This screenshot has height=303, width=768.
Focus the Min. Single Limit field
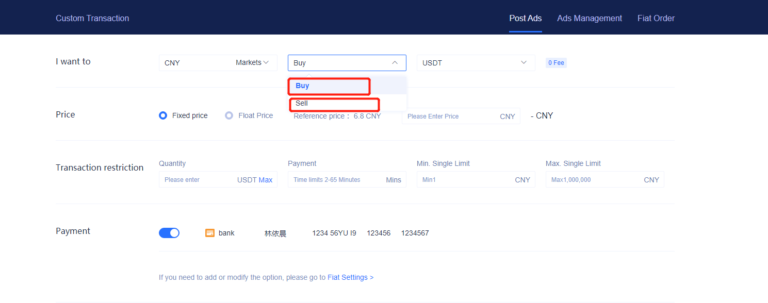(x=476, y=179)
